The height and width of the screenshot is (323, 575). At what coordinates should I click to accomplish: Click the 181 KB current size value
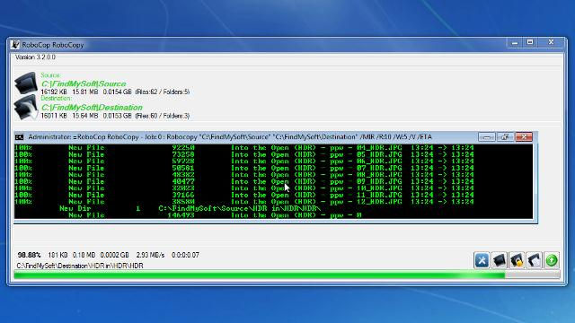tap(57, 255)
